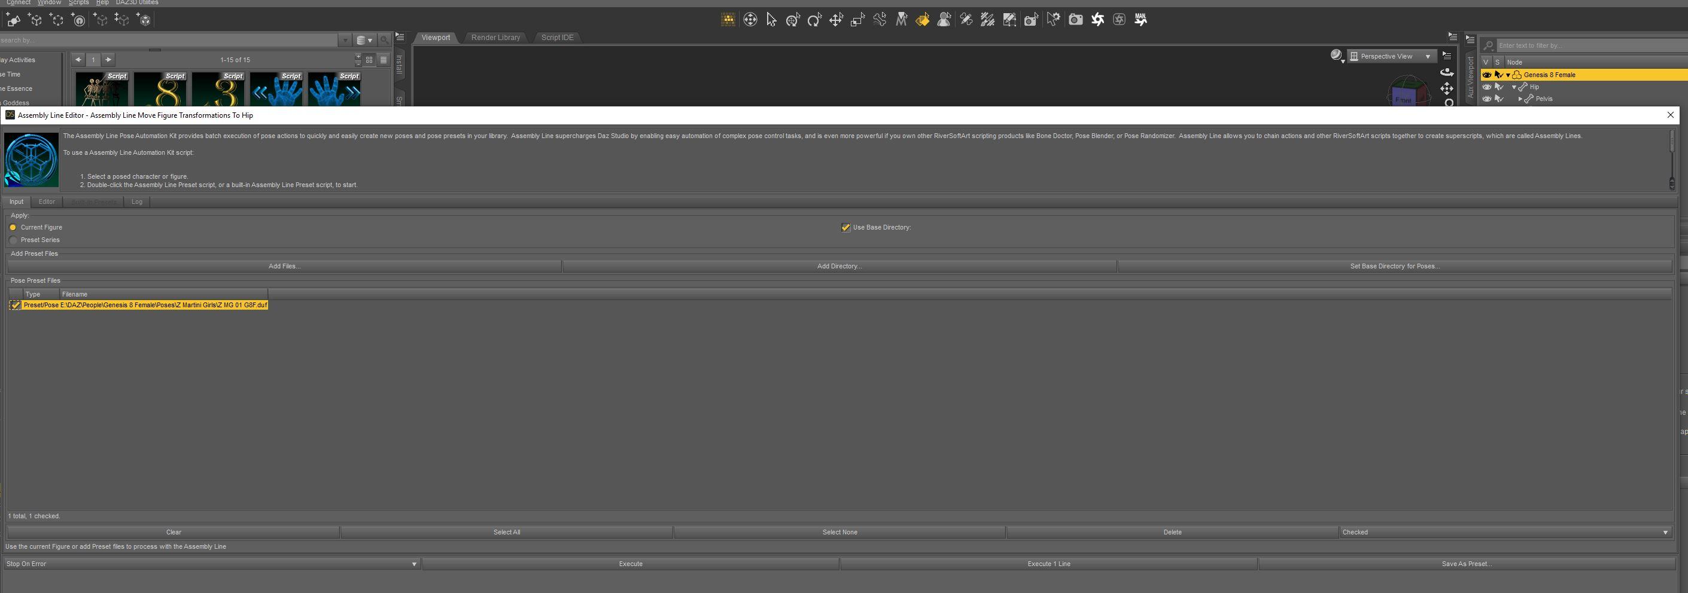Viewport: 1688px width, 593px height.
Task: Collapse the Hip node in scene tree
Action: point(1514,87)
